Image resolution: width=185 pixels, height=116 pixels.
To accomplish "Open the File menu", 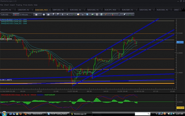I will coord(1,5).
